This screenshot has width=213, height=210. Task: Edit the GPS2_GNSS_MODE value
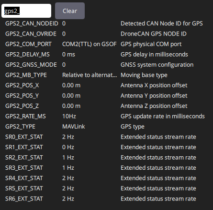point(64,65)
